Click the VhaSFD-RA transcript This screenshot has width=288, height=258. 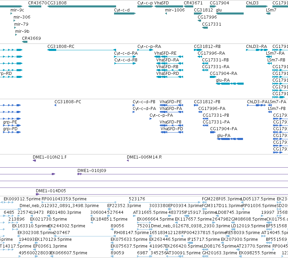point(170,63)
